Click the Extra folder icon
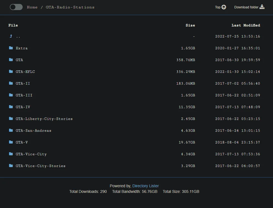273x208 pixels. (x=11, y=48)
